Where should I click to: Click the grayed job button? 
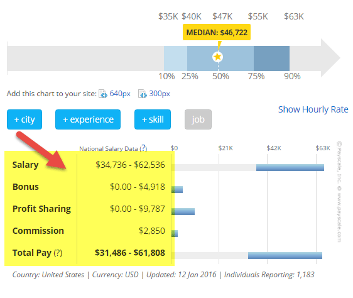click(198, 119)
